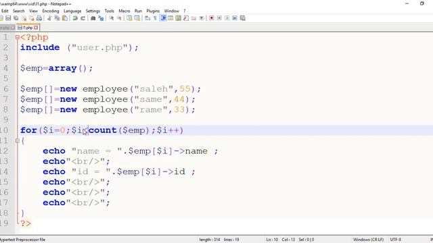The width and height of the screenshot is (433, 243).
Task: Click the Zoom In magnifier icon
Action: point(111,18)
